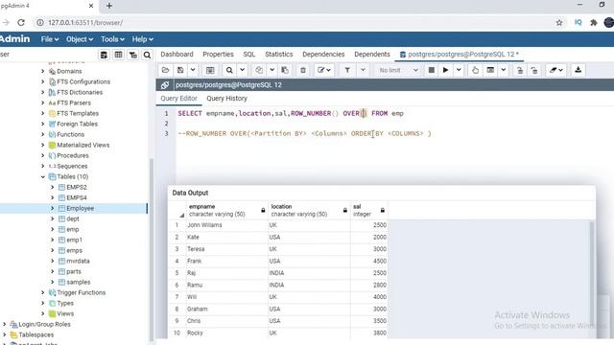Open the Copy options dropdown arrow
The height and width of the screenshot is (345, 614).
tap(272, 70)
